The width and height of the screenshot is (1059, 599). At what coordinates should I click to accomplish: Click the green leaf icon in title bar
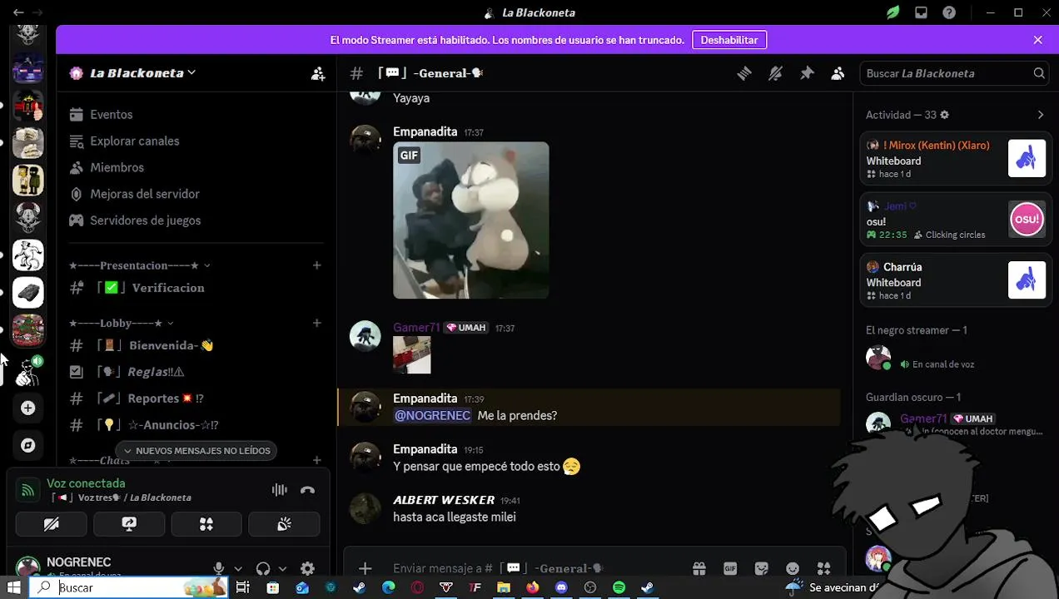pos(892,12)
